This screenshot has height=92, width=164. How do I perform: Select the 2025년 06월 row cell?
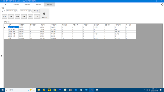click(x=13, y=34)
